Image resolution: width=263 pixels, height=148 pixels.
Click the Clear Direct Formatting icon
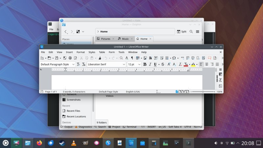point(180,64)
